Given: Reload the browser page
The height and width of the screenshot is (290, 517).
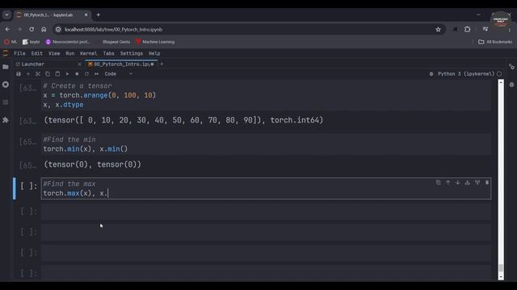Looking at the screenshot, I should 32,29.
